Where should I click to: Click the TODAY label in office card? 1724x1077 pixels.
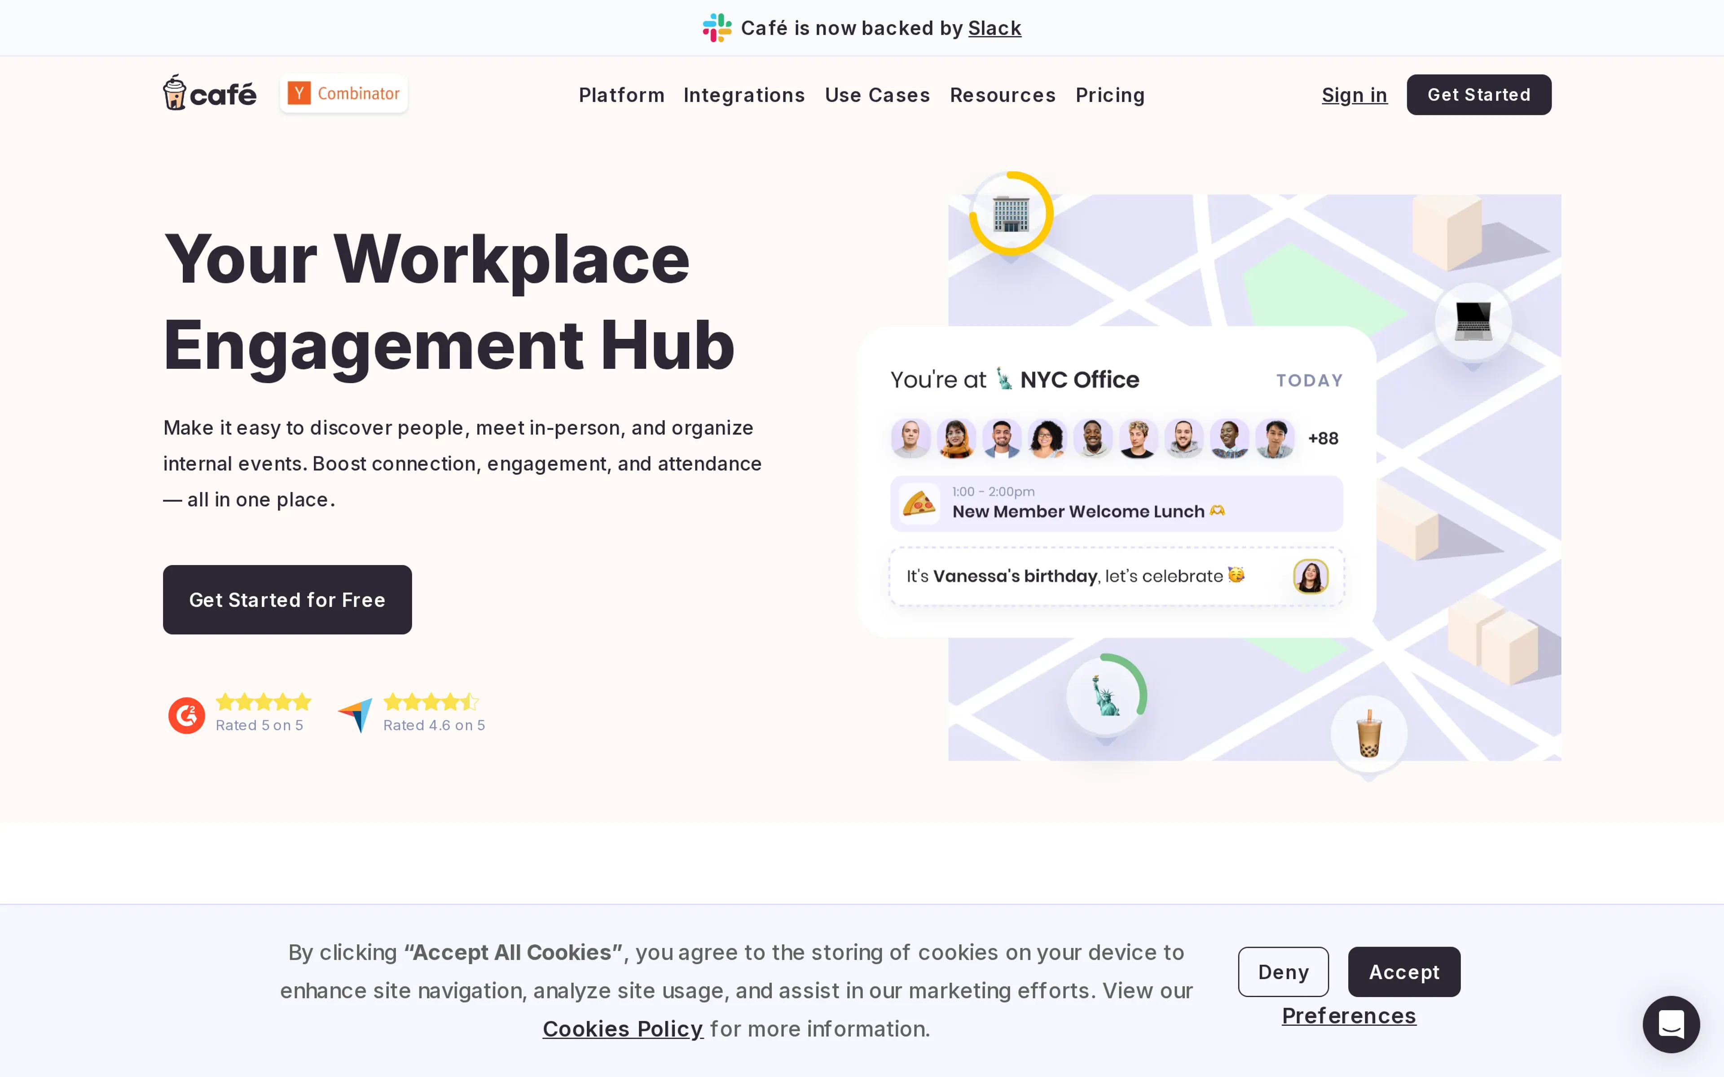click(x=1309, y=381)
